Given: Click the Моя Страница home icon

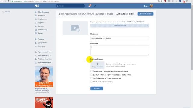Looking at the screenshot, I should coord(36,12).
